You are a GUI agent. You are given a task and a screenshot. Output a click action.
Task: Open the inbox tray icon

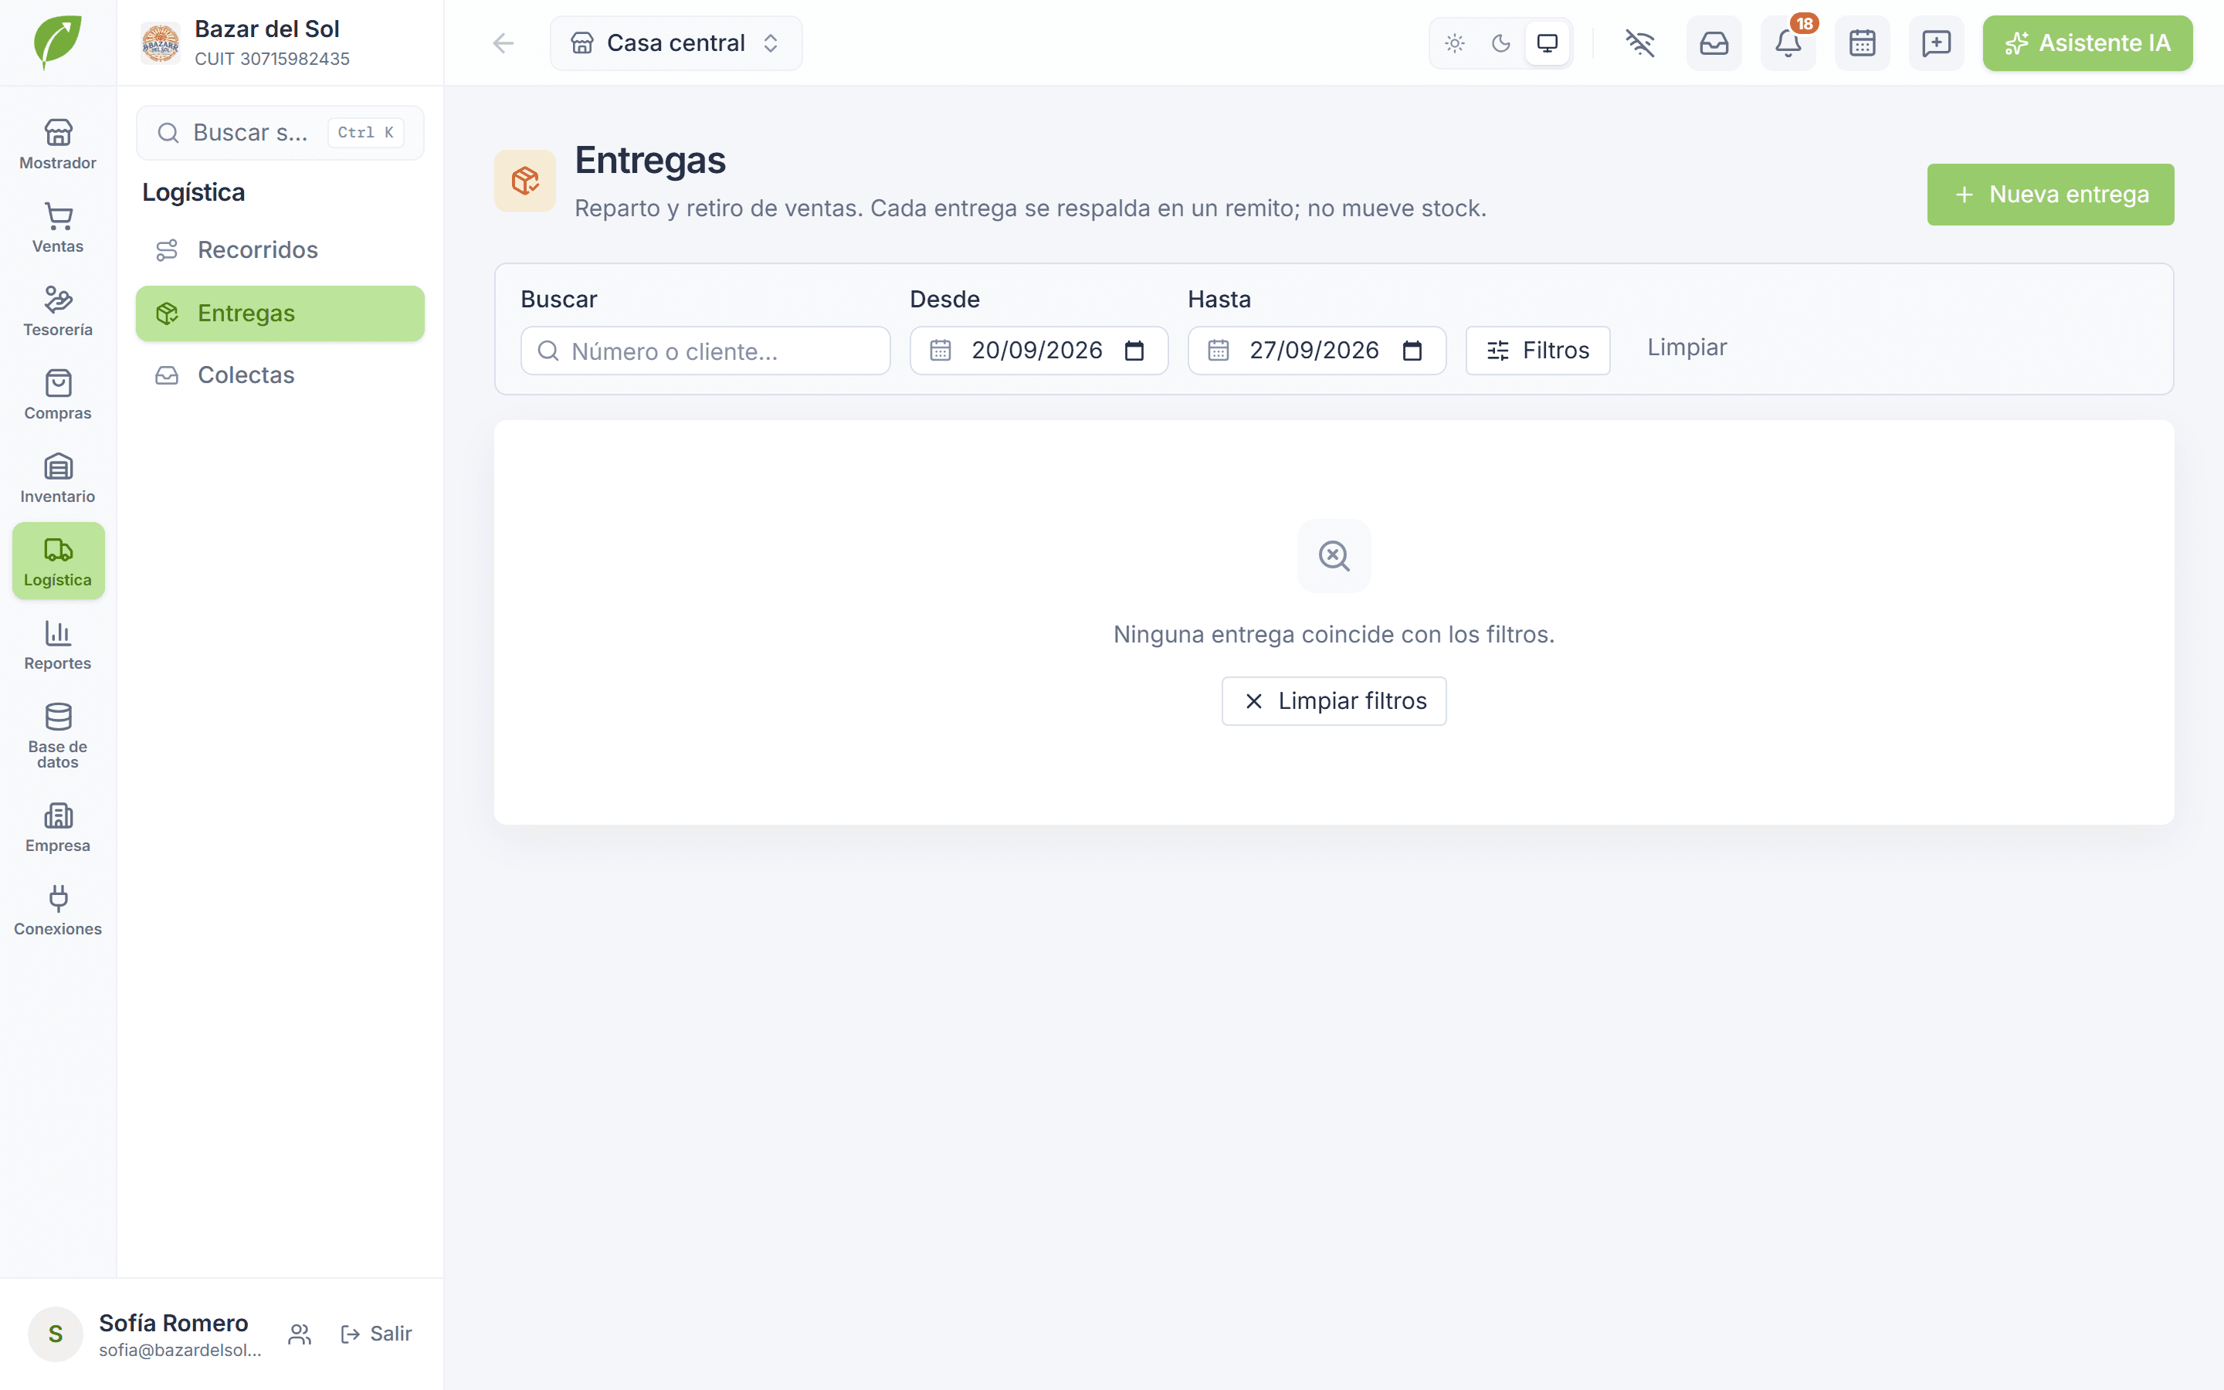click(1714, 43)
